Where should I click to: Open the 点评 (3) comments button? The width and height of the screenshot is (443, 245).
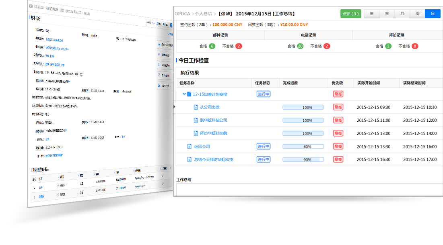tap(350, 14)
